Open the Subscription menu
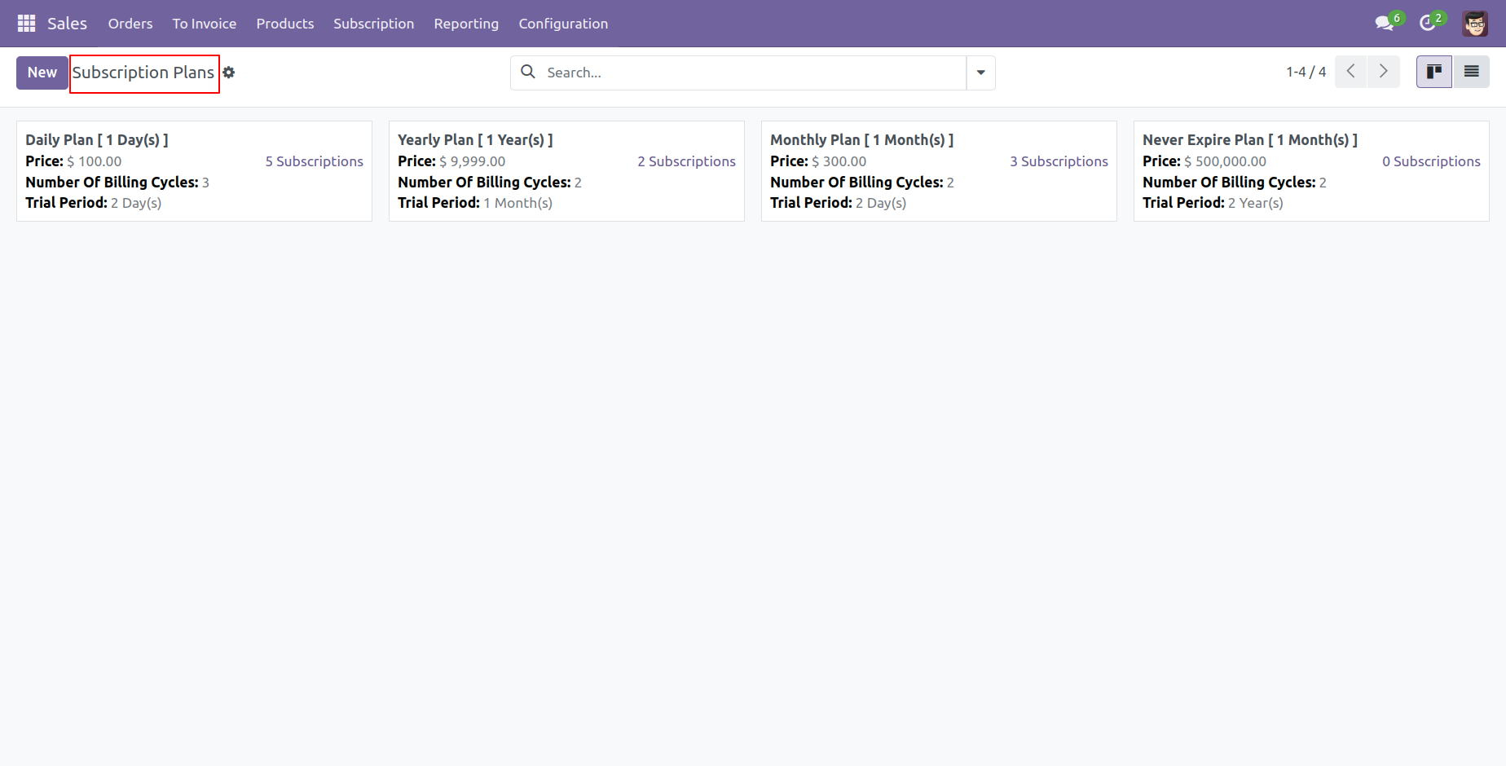1506x766 pixels. point(374,24)
